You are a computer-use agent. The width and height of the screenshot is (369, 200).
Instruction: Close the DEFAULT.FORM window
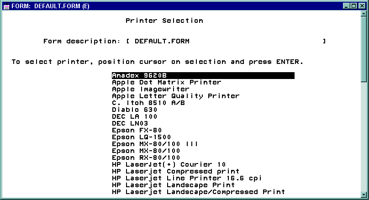pos(362,5)
